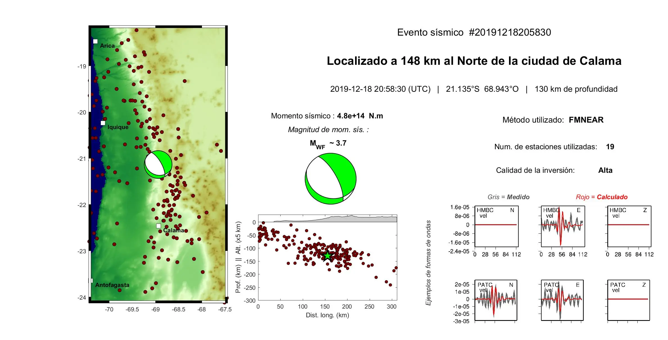Click the Antofagasta city label
This screenshot has width=668, height=340.
(112, 285)
